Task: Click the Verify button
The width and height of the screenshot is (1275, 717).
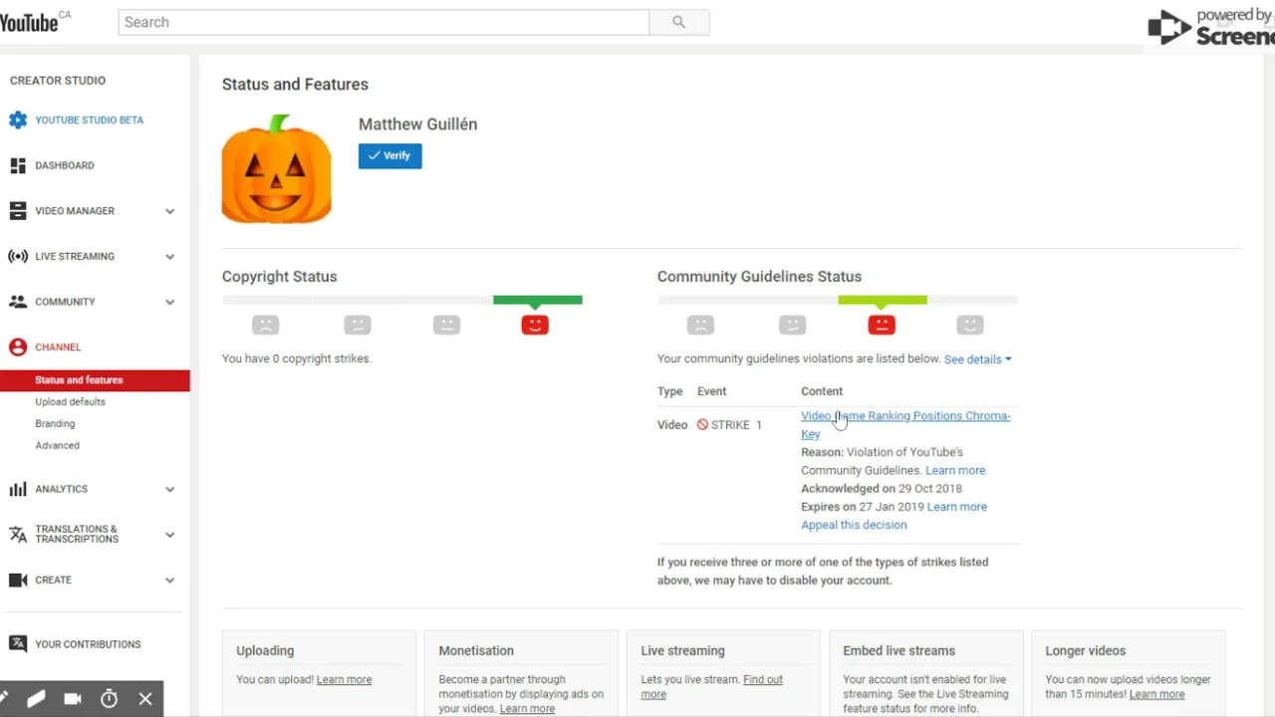Action: (x=390, y=155)
